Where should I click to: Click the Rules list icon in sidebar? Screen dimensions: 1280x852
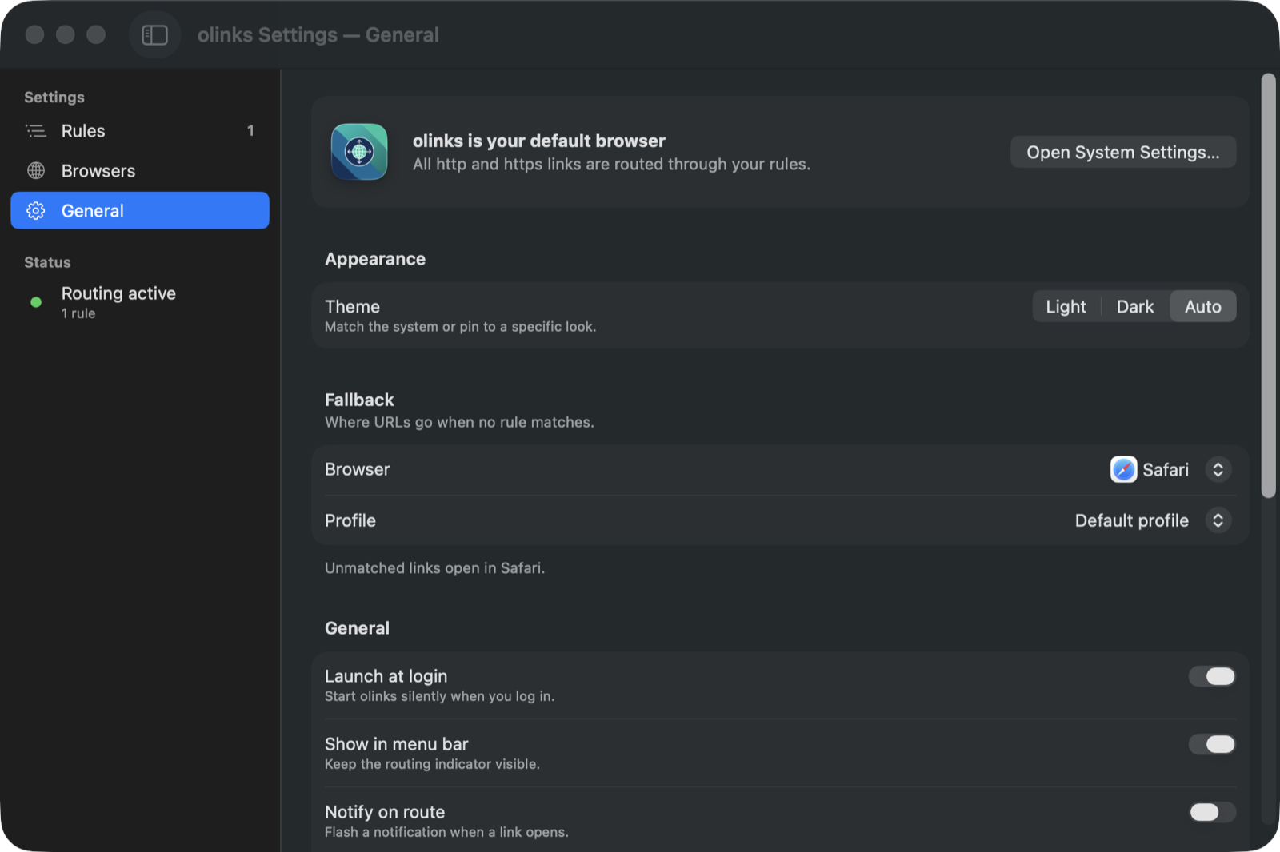pyautogui.click(x=36, y=130)
